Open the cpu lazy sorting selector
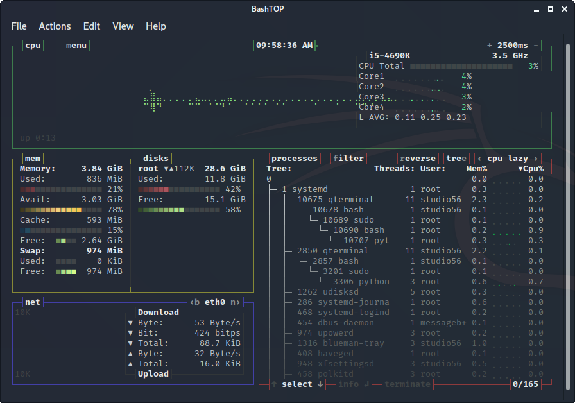Screen dimensions: 575x403 [x=508, y=158]
